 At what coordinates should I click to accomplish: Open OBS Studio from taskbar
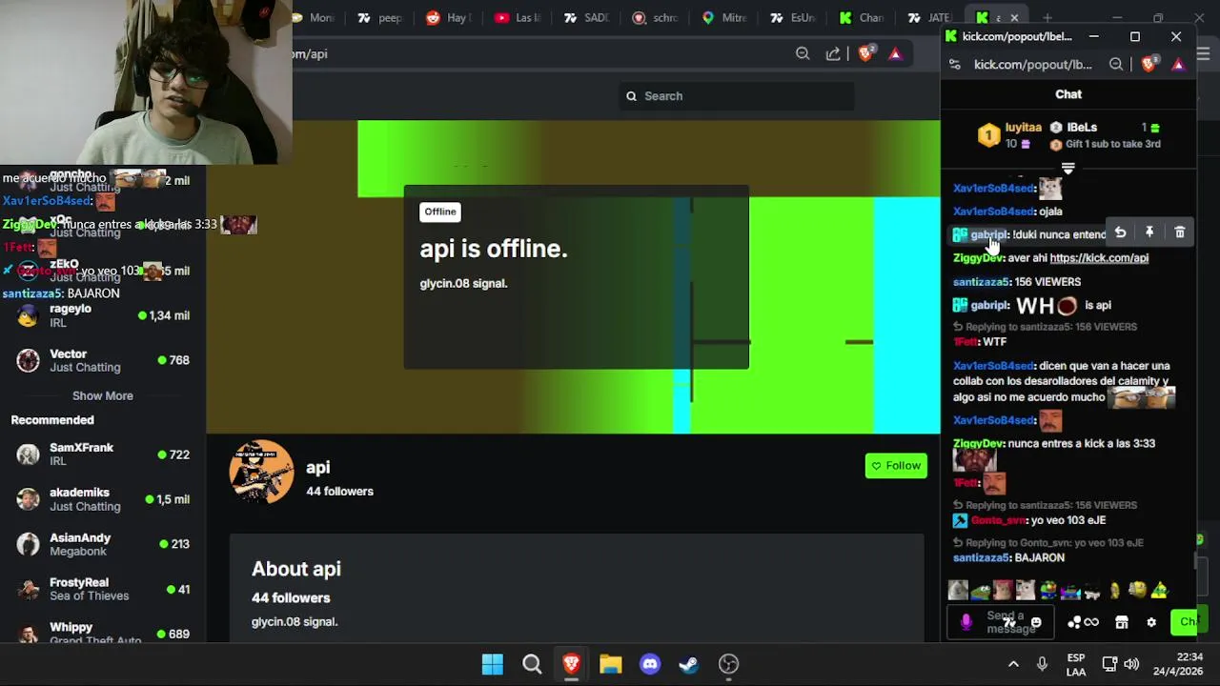tap(728, 664)
